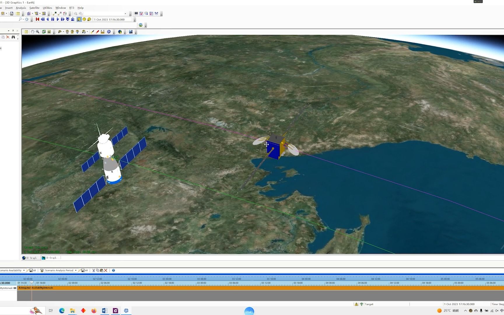Click the Earth central body icon
Image resolution: width=504 pixels, height=315 pixels.
[x=120, y=32]
